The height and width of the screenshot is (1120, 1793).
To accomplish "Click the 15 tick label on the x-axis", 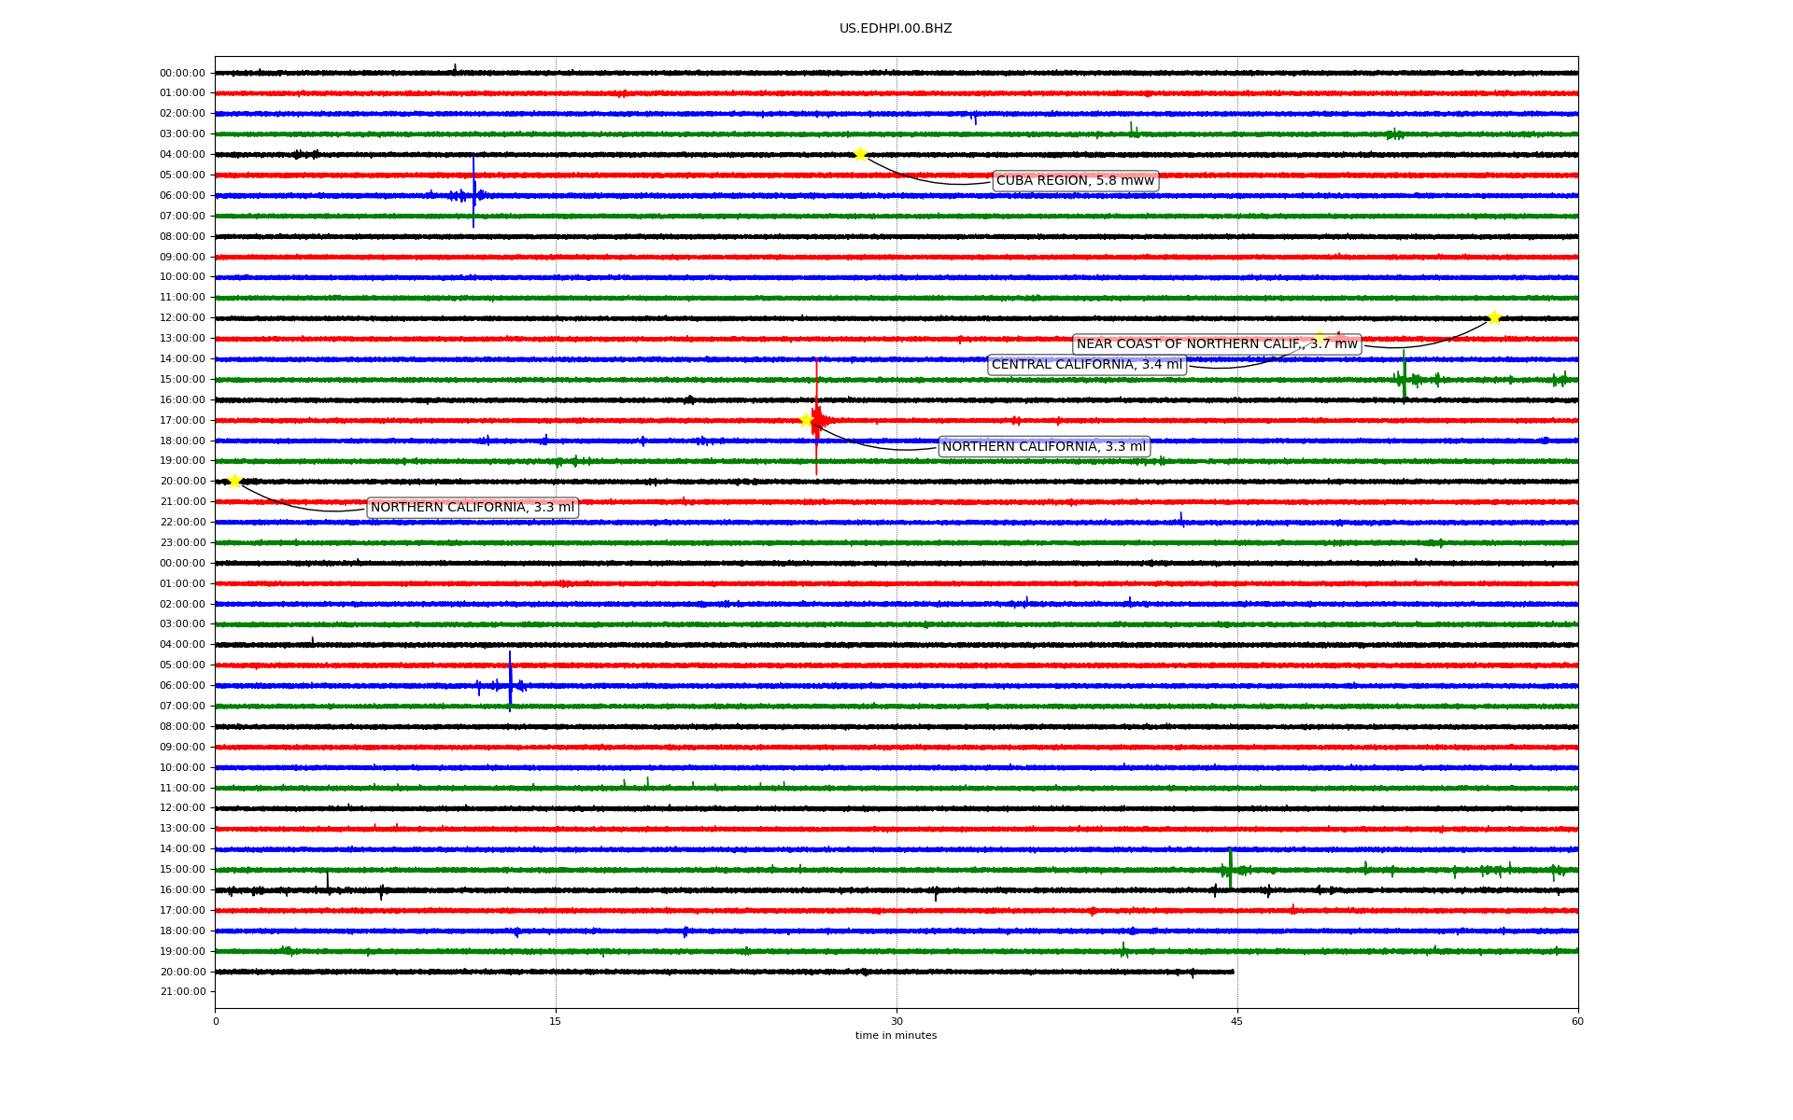I will coord(556,1021).
